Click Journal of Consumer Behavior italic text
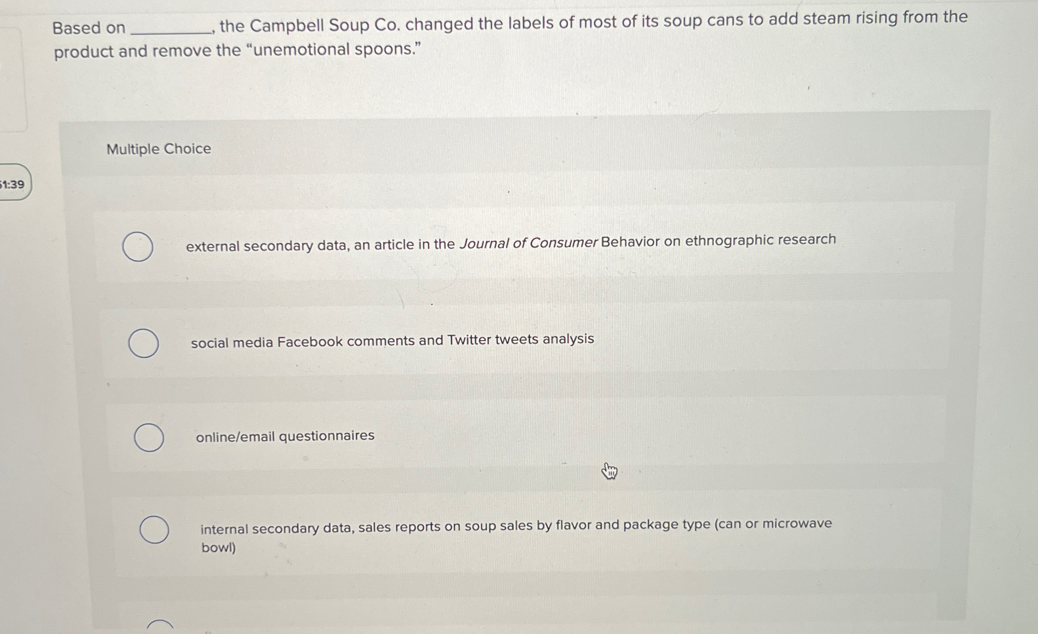This screenshot has width=1038, height=634. (x=528, y=243)
